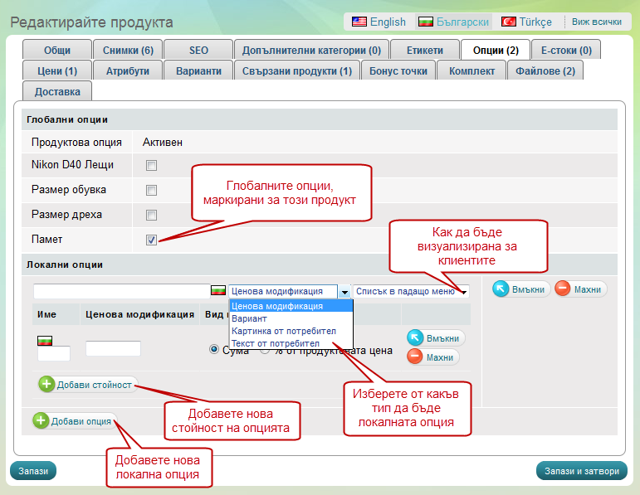This screenshot has height=495, width=640.
Task: Click the green plus 'Добави опция' icon
Action: [x=42, y=421]
